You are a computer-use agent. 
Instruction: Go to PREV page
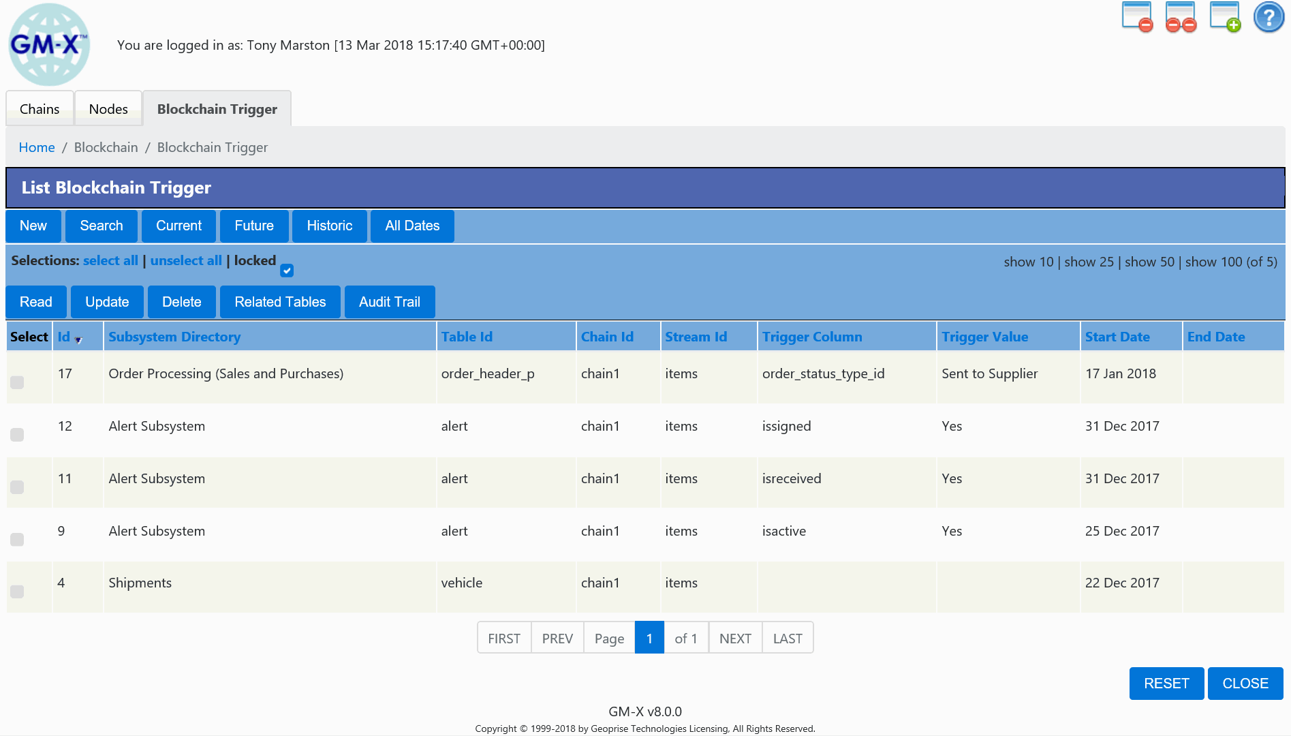pos(557,639)
